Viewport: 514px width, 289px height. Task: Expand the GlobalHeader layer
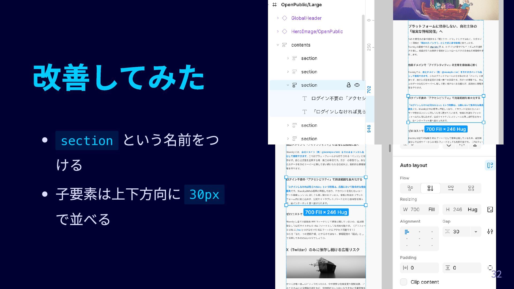278,18
